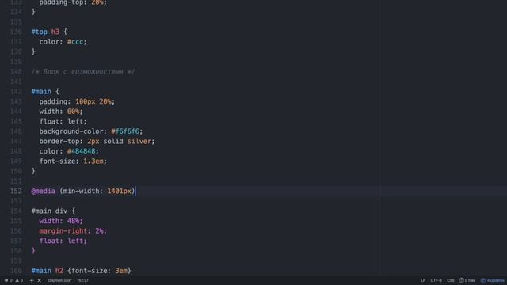Open the 4 updates package notification
The width and height of the screenshot is (507, 285).
(x=492, y=280)
